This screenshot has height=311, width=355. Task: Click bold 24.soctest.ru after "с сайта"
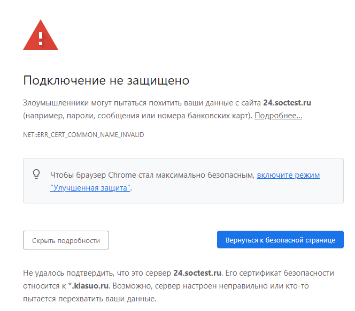click(x=287, y=103)
